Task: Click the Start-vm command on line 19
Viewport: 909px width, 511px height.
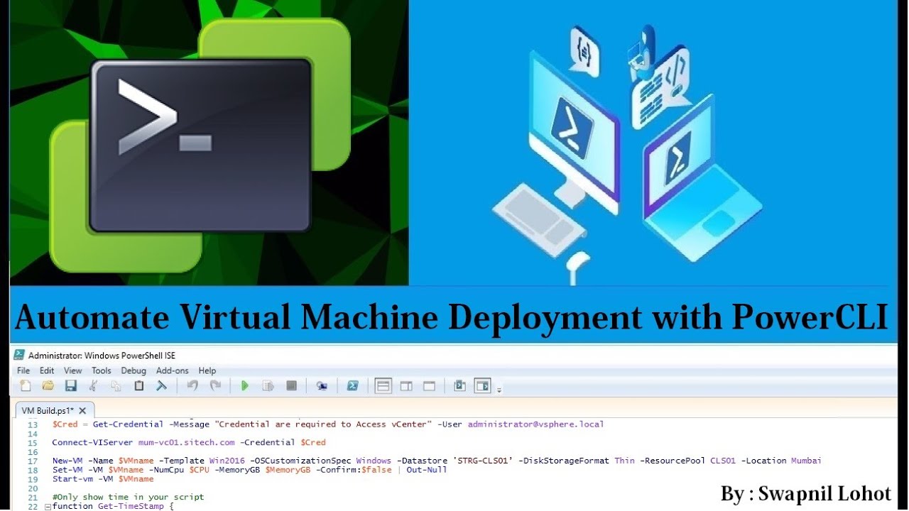Action: click(72, 479)
